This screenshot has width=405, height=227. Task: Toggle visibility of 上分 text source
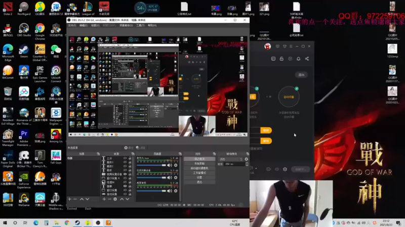tap(125, 158)
